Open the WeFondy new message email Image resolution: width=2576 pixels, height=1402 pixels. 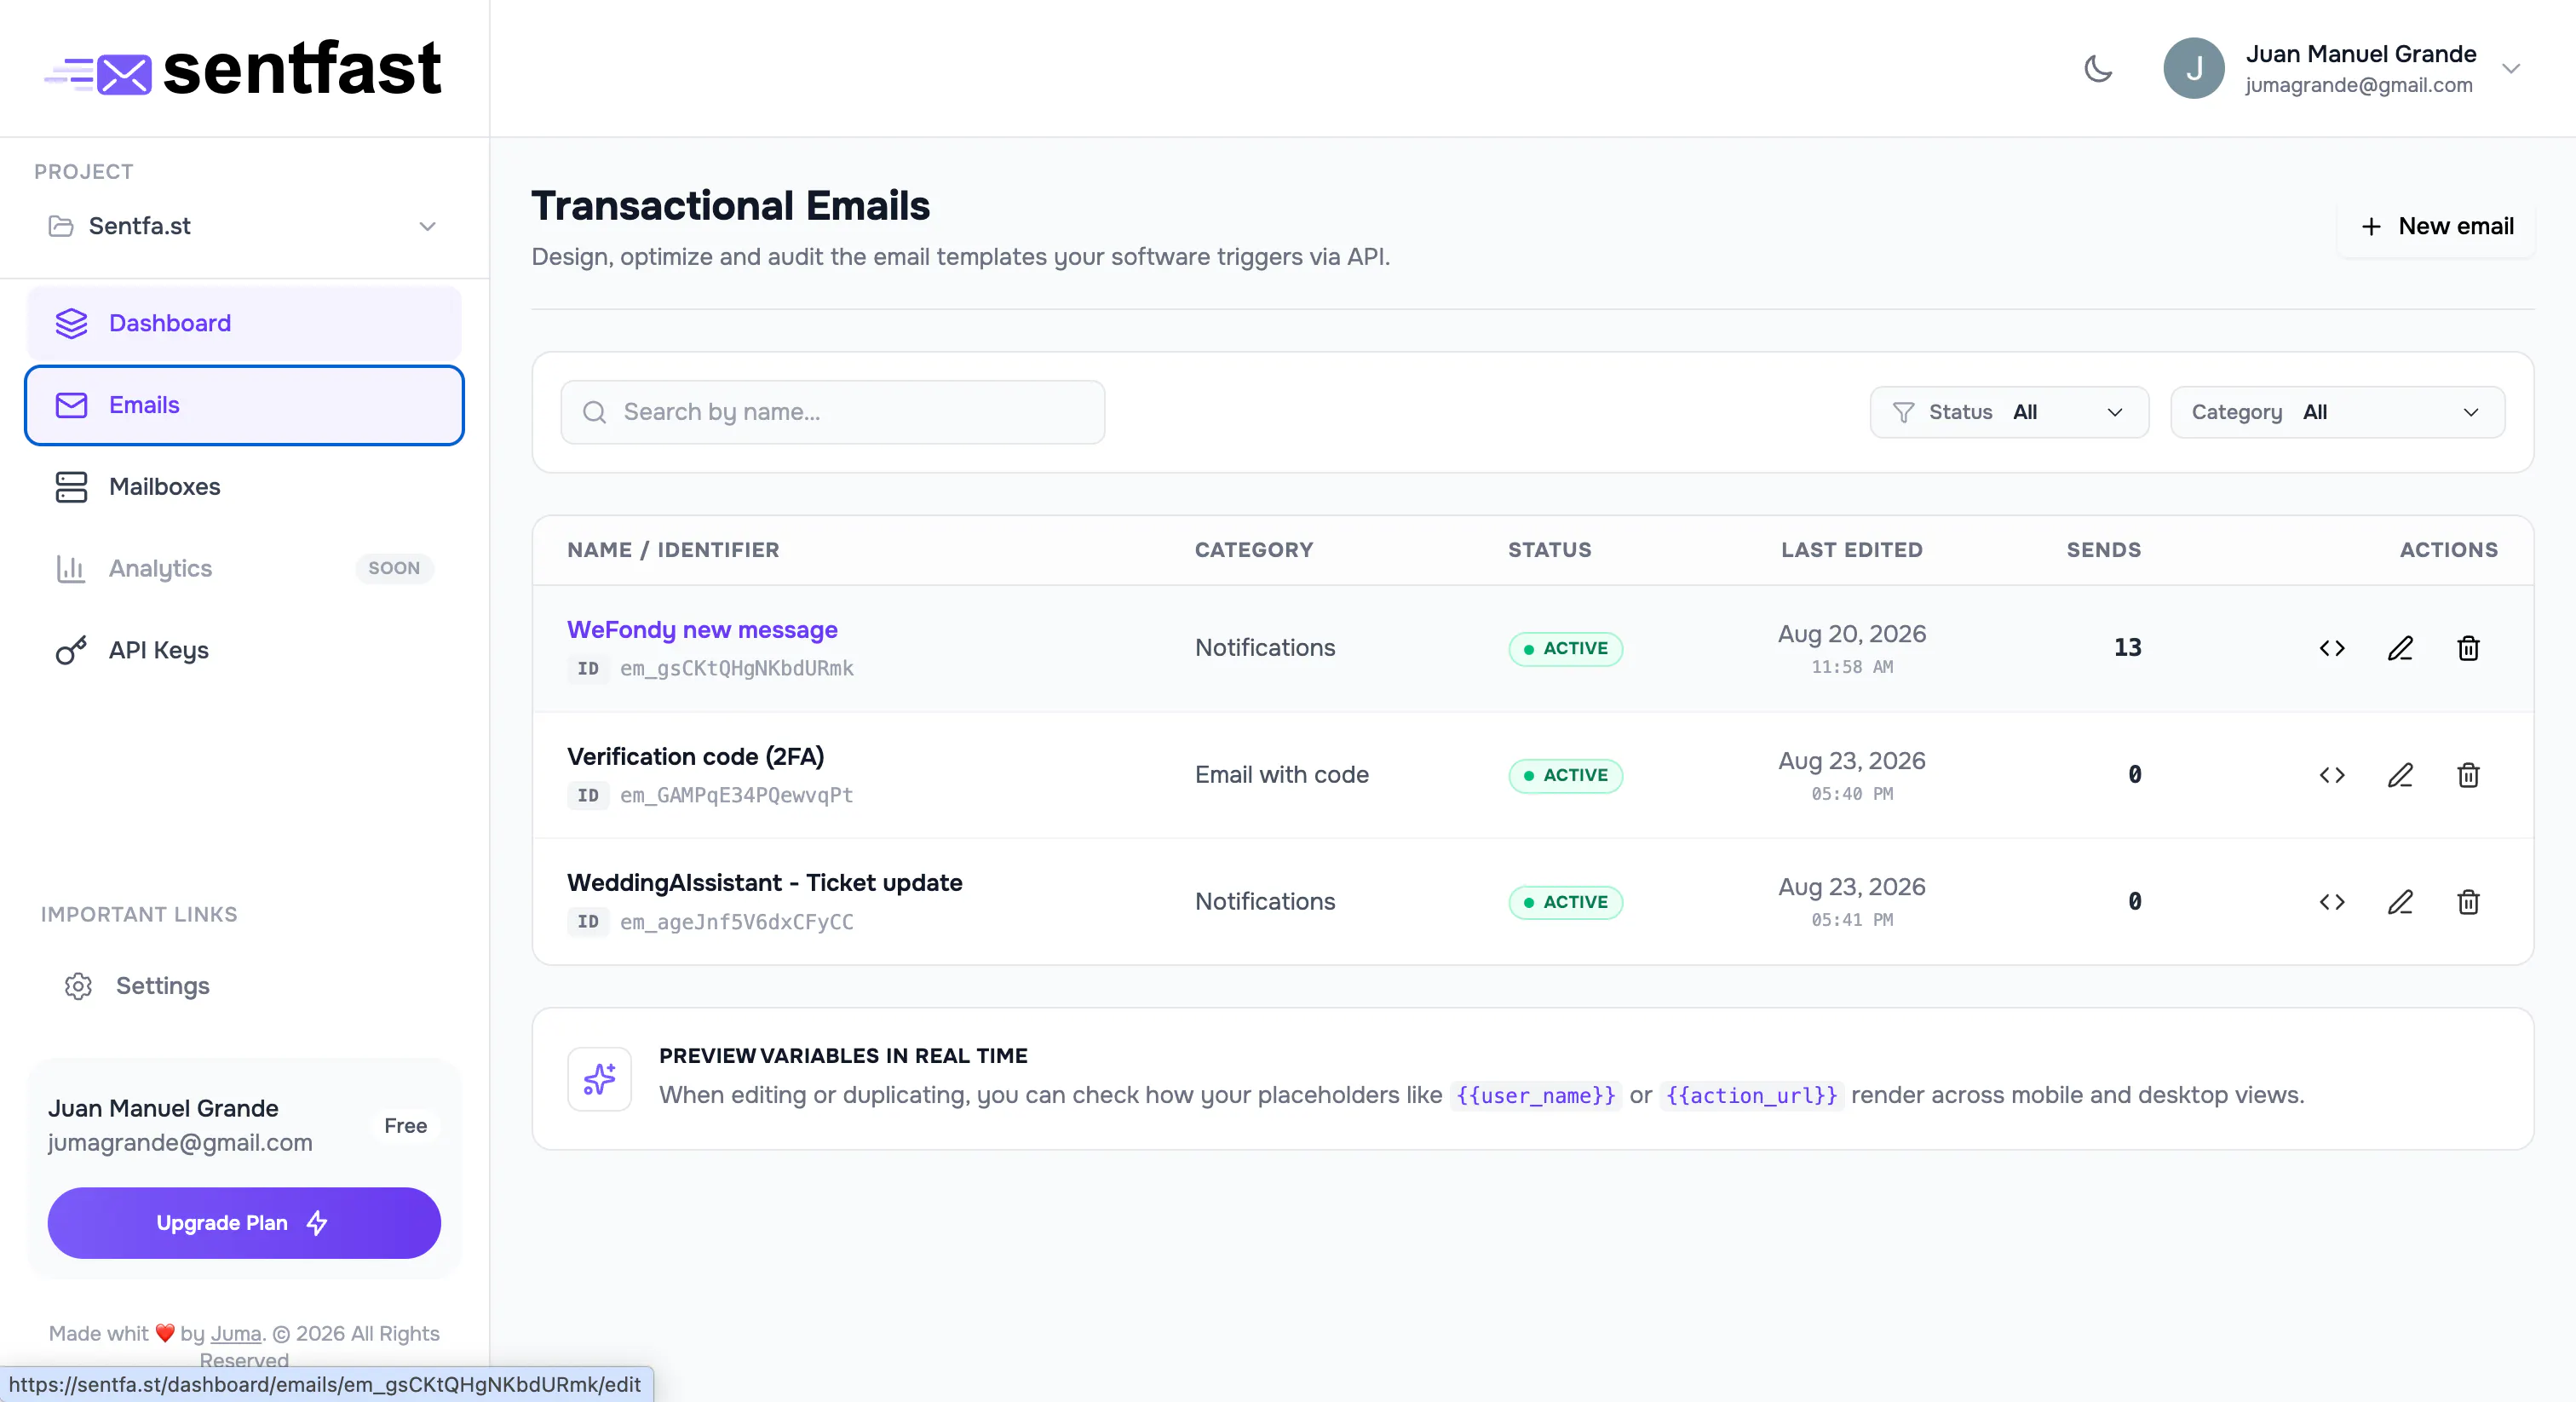pyautogui.click(x=702, y=630)
